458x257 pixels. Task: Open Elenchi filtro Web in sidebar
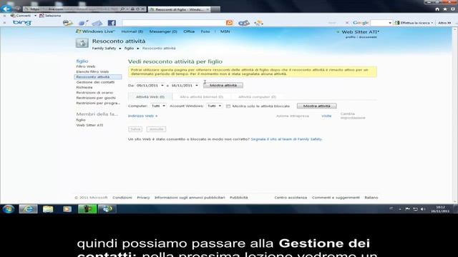92,71
